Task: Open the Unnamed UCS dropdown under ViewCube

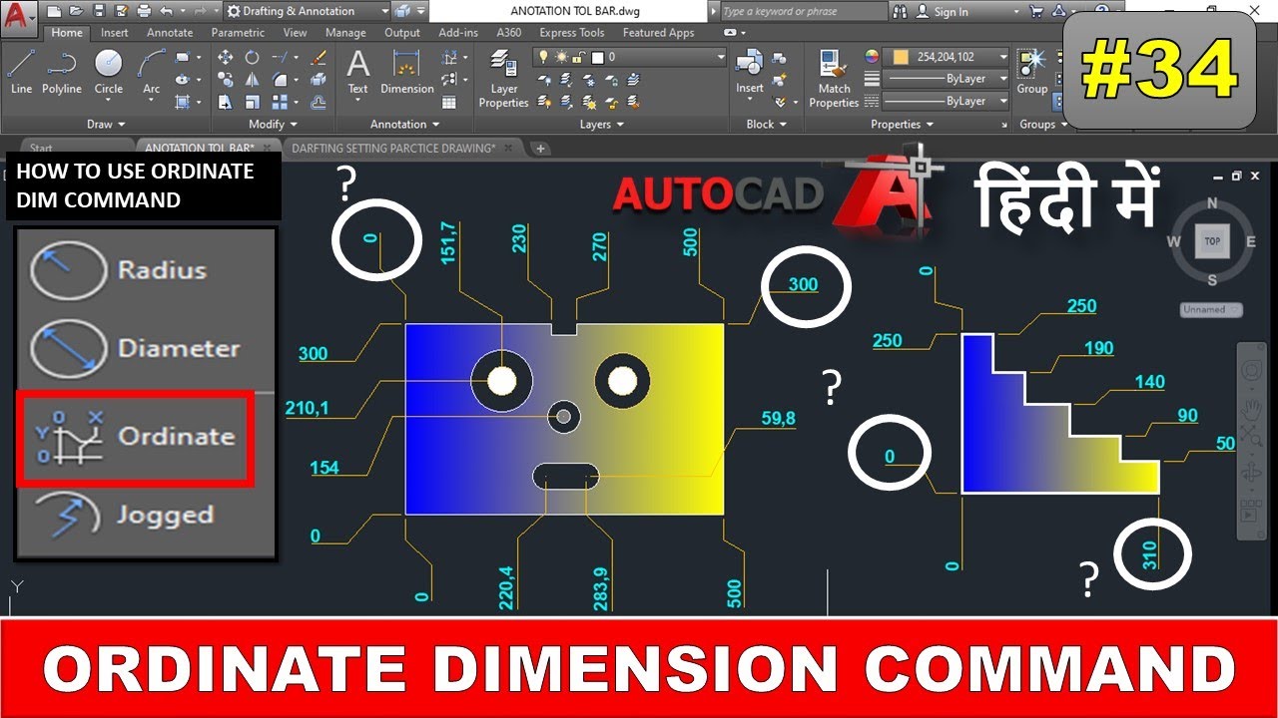Action: click(x=1211, y=309)
